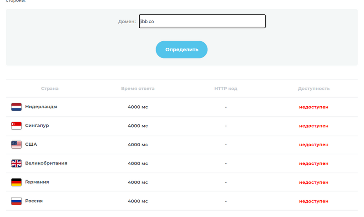Click the Страна column header
The image size is (364, 217).
click(x=50, y=89)
